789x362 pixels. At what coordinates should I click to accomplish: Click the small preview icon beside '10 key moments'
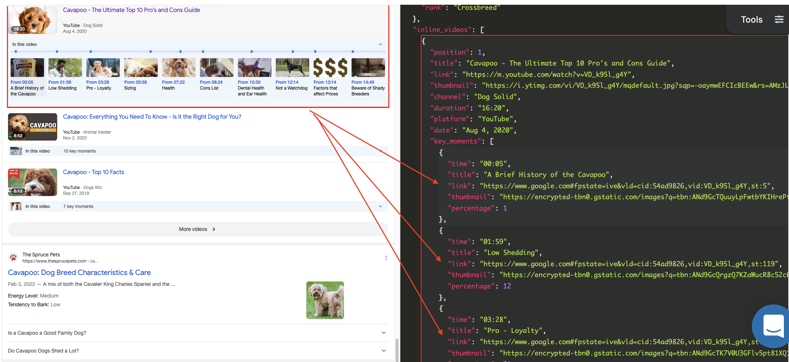pos(15,150)
